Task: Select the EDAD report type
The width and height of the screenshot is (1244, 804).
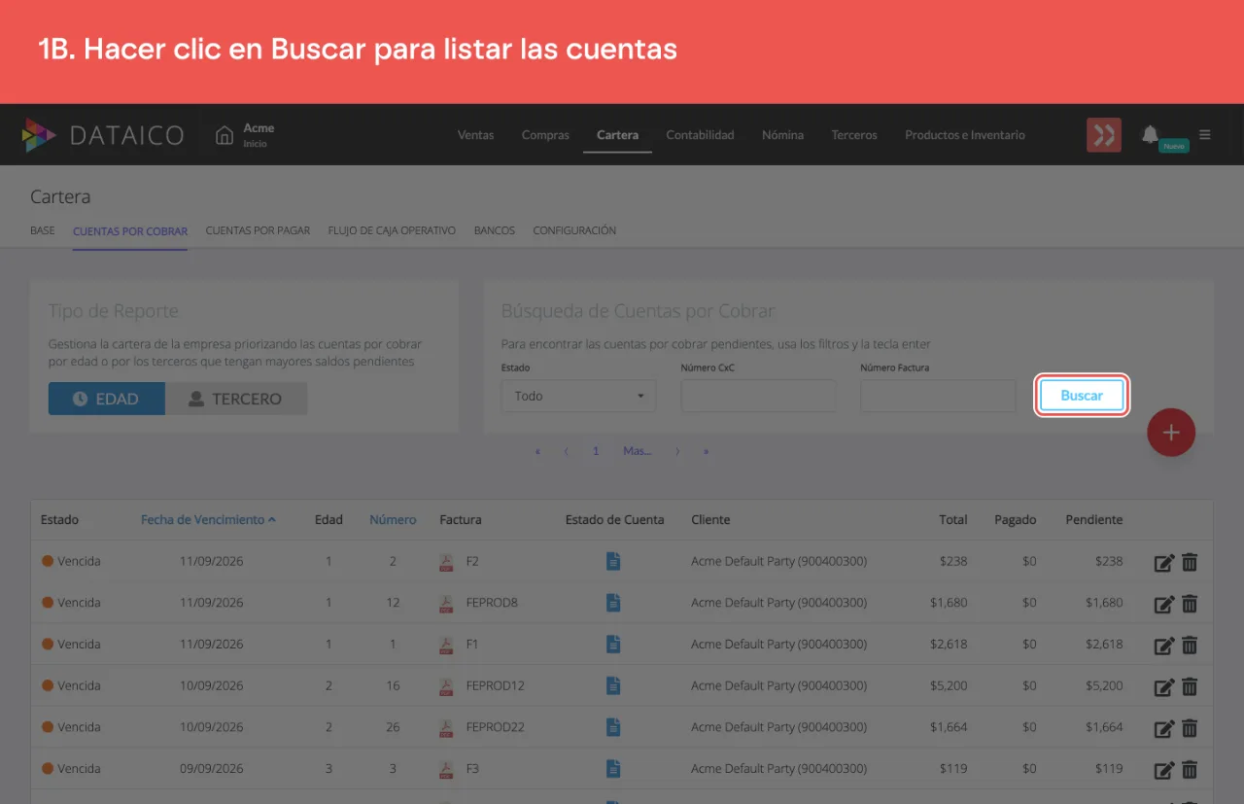Action: (x=107, y=399)
